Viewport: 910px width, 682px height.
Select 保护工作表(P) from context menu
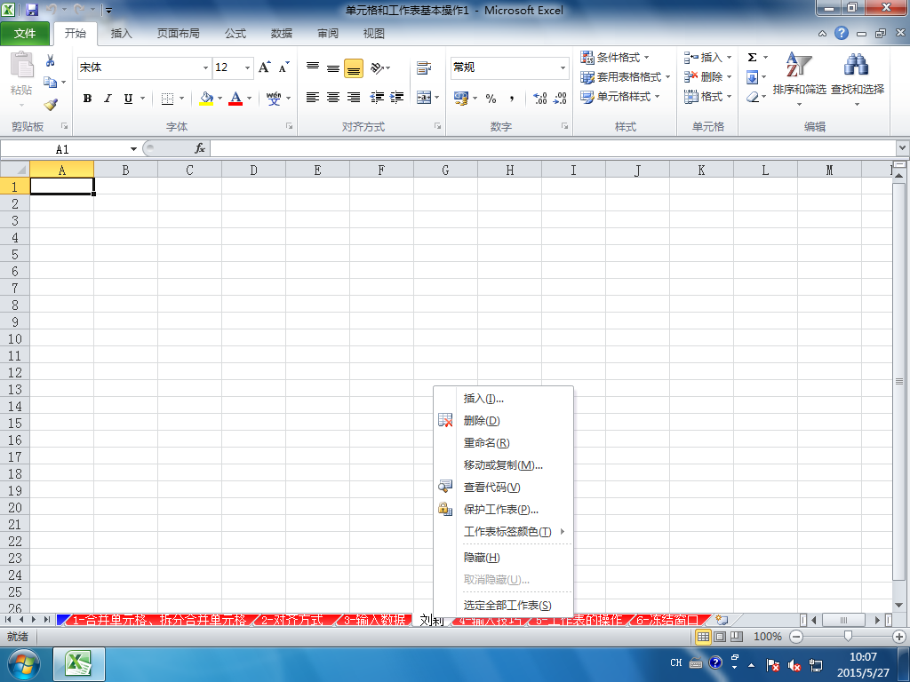tap(501, 509)
